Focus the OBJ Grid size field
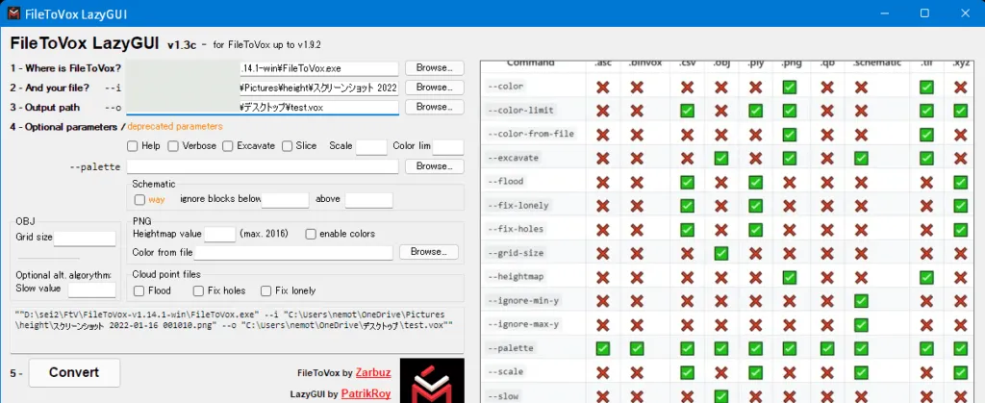Screen dimensions: 985x403 tap(85, 239)
